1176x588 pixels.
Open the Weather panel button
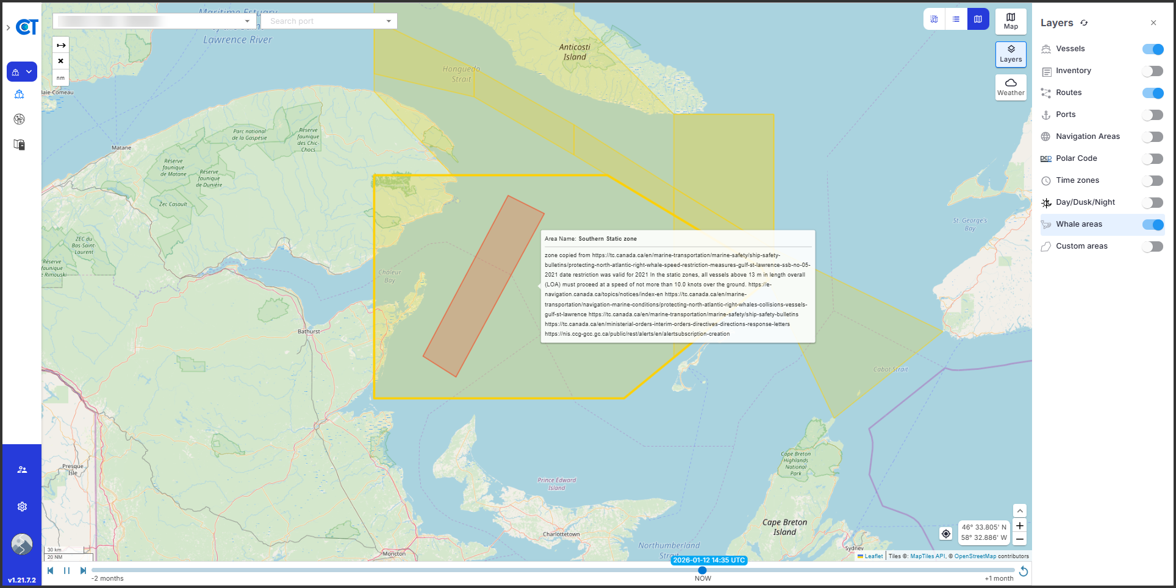[x=1010, y=87]
